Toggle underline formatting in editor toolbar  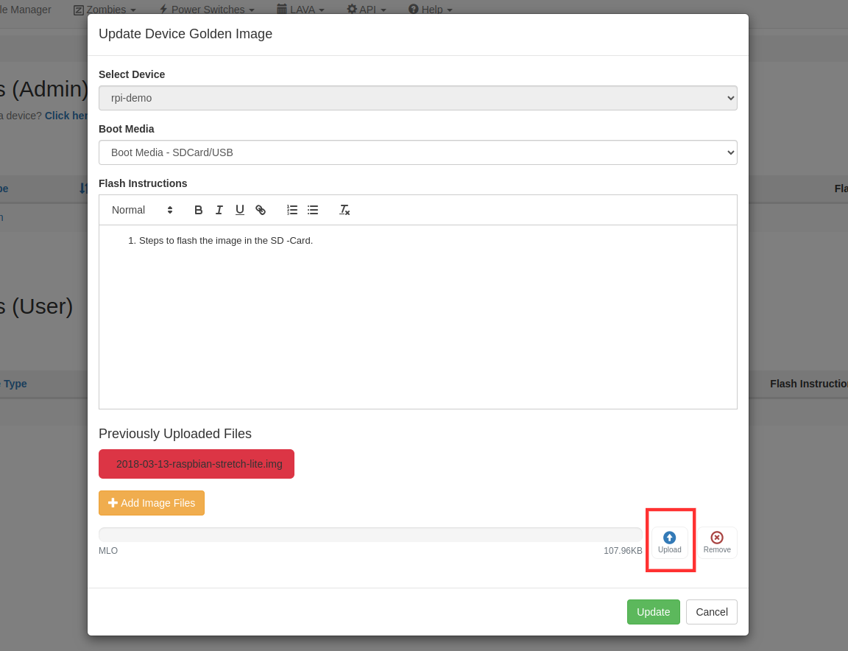[239, 210]
